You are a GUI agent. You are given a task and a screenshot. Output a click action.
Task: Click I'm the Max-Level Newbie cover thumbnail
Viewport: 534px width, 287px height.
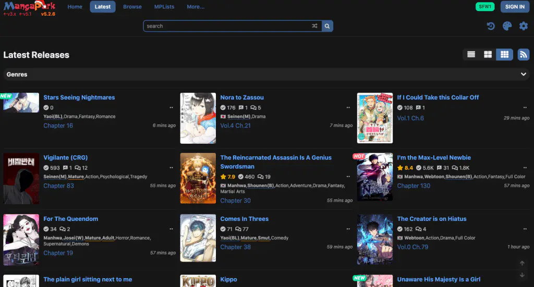point(374,177)
